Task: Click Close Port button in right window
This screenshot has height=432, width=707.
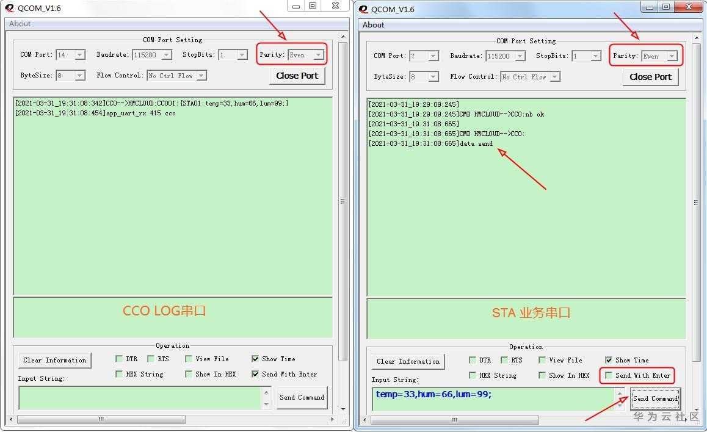Action: coord(651,77)
